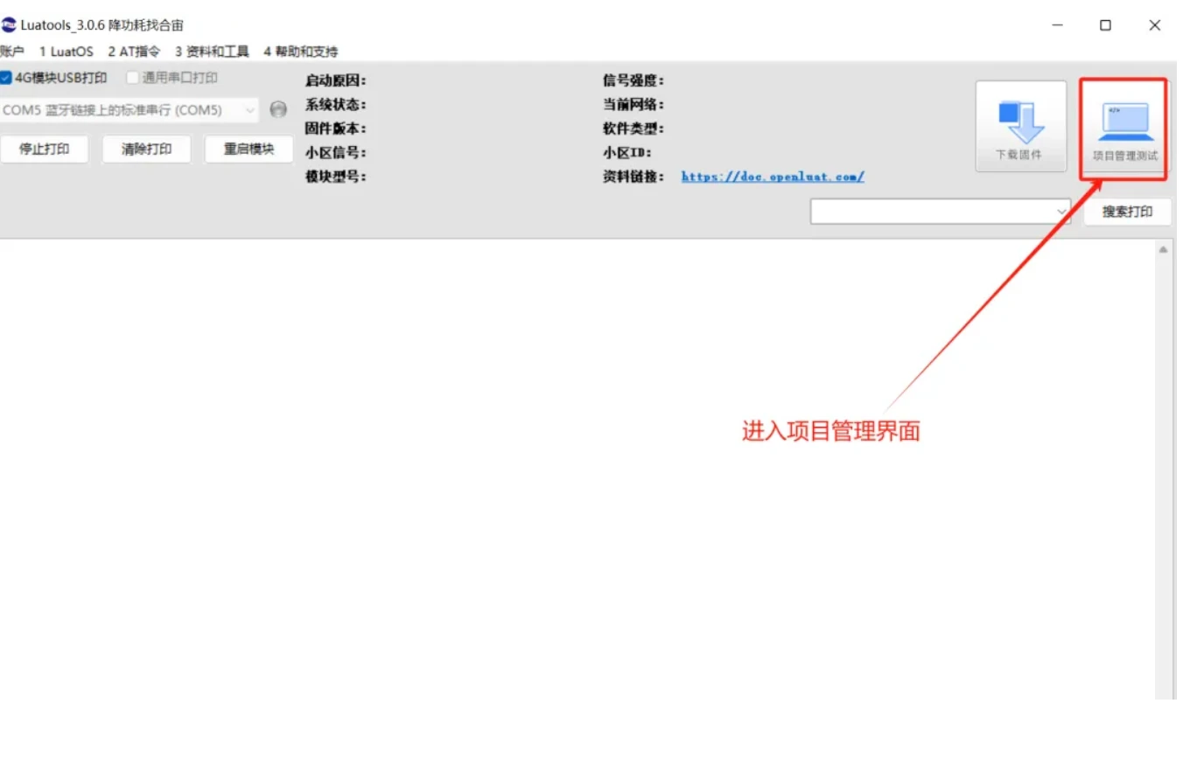Viewport: 1190px width, 759px height.
Task: Close the Luatools window
Action: (1154, 25)
